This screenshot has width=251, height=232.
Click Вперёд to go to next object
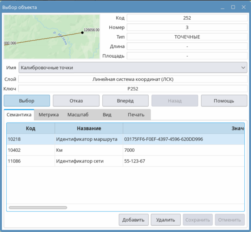point(125,101)
